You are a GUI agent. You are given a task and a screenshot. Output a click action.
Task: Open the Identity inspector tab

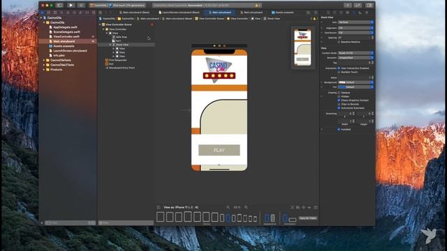(348, 13)
